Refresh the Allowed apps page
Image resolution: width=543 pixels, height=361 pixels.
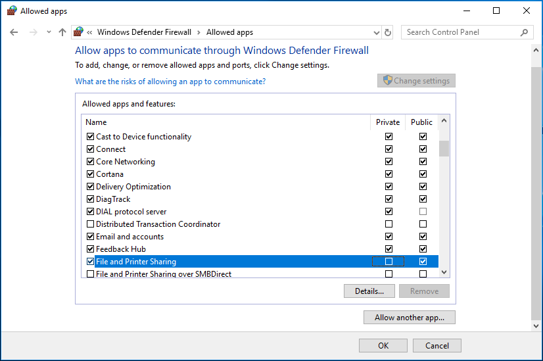coord(387,32)
